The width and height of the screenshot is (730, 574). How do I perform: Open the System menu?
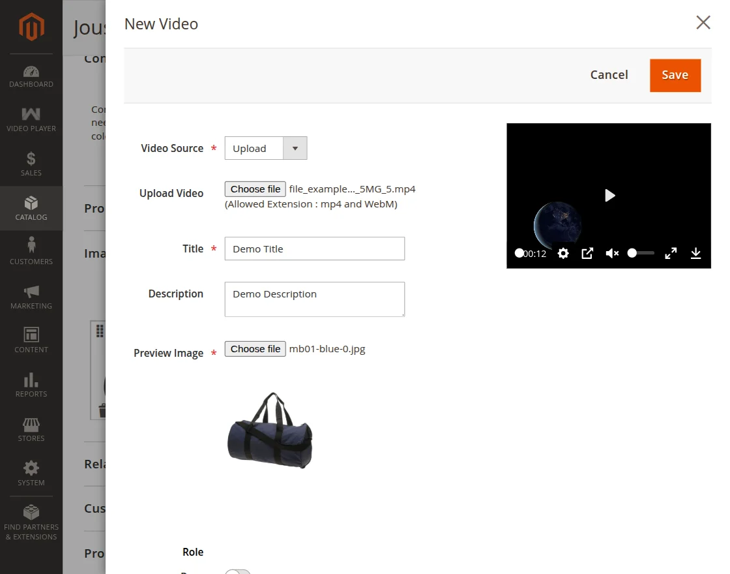(31, 474)
